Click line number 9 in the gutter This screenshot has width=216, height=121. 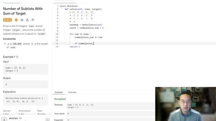tap(57, 31)
